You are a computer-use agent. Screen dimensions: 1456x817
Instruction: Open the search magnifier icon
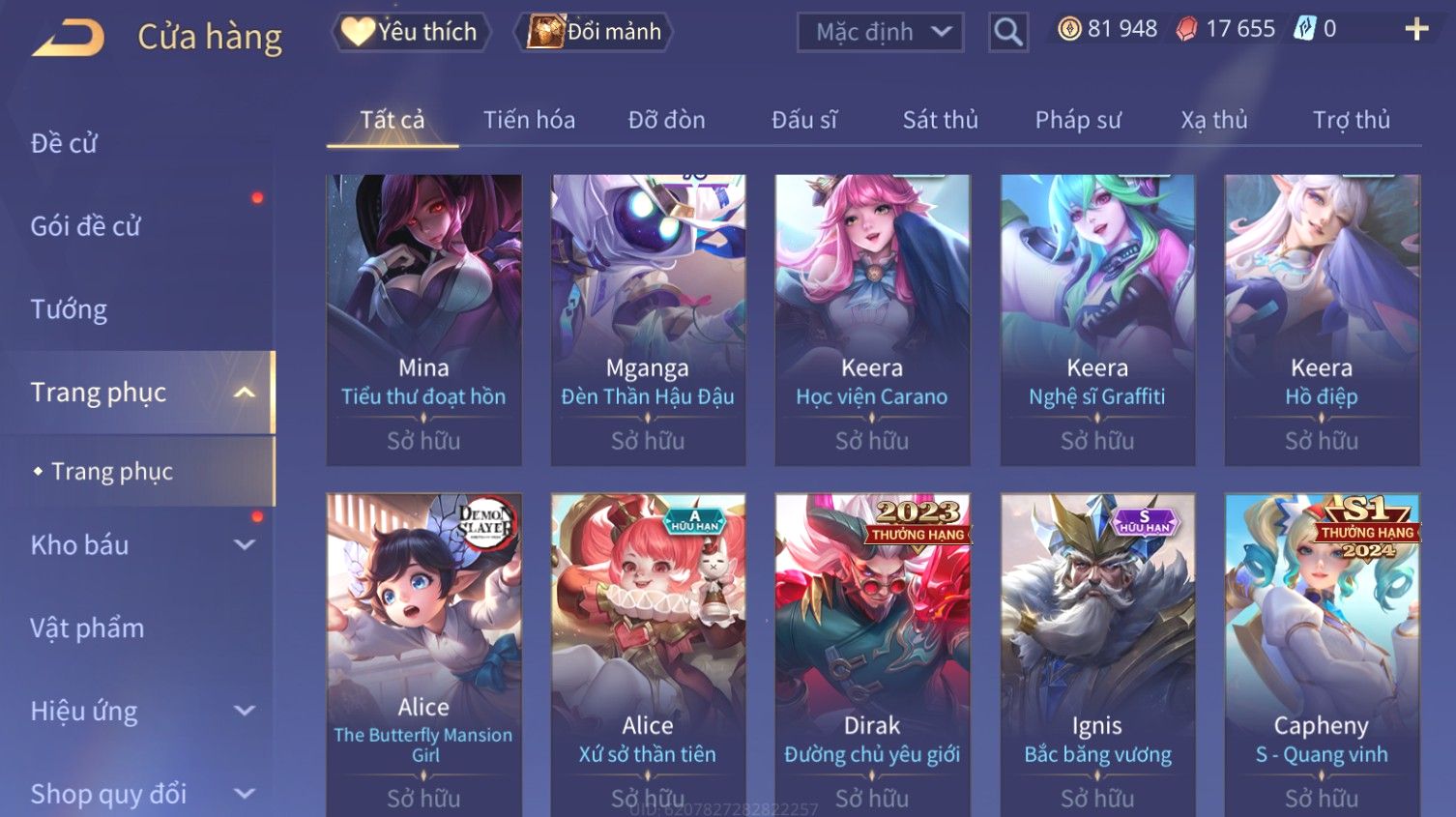tap(1007, 32)
